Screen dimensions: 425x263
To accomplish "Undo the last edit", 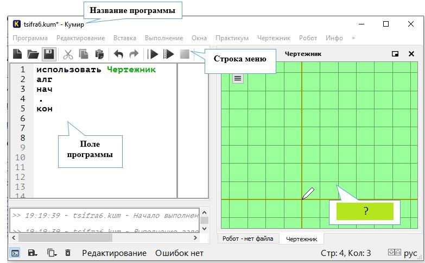I will 118,54.
